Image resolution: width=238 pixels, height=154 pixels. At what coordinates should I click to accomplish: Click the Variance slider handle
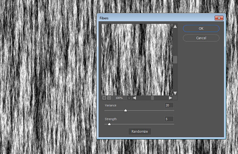126,110
